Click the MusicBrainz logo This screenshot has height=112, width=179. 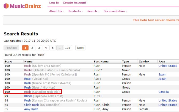pos(22,6)
